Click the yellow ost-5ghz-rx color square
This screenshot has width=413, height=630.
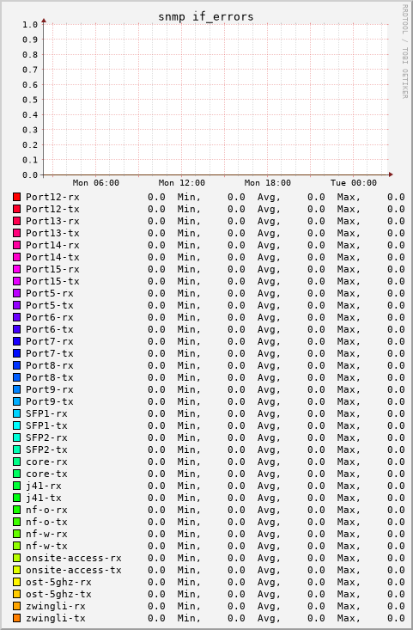[17, 582]
